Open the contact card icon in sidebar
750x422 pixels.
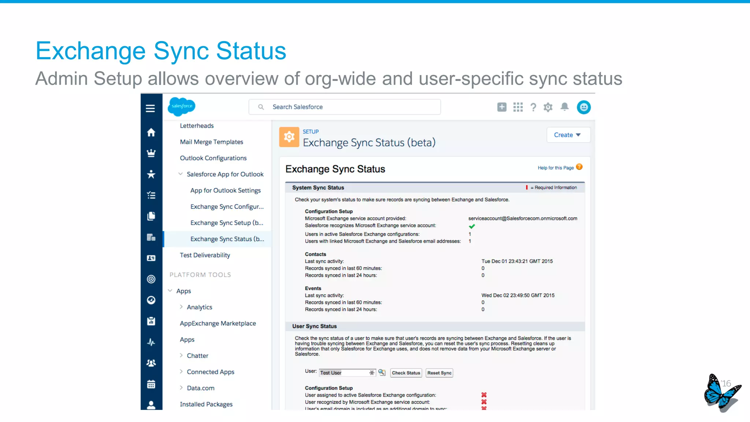click(151, 258)
